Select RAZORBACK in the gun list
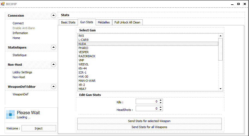The height and width of the screenshot is (136, 249). (x=148, y=56)
